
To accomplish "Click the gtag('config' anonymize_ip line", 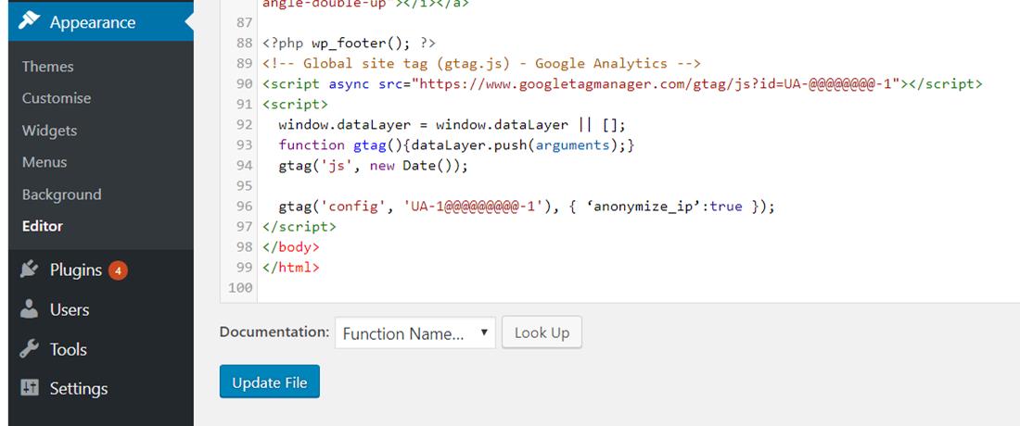I will 527,207.
